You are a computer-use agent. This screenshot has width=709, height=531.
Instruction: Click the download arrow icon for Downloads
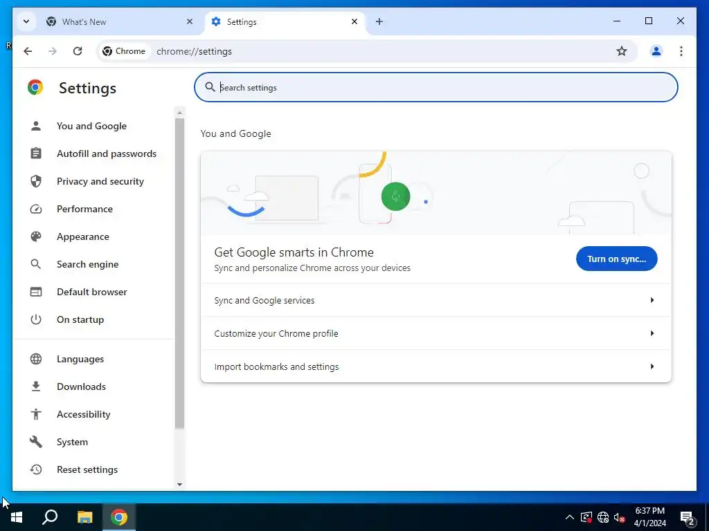click(36, 386)
